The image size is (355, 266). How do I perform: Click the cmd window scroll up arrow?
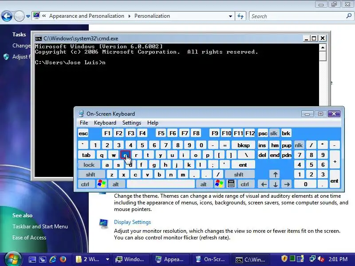[x=323, y=47]
